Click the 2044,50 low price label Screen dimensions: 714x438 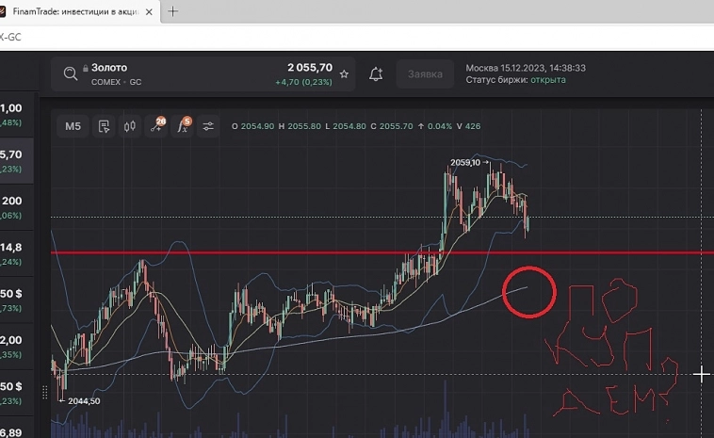[x=84, y=401]
